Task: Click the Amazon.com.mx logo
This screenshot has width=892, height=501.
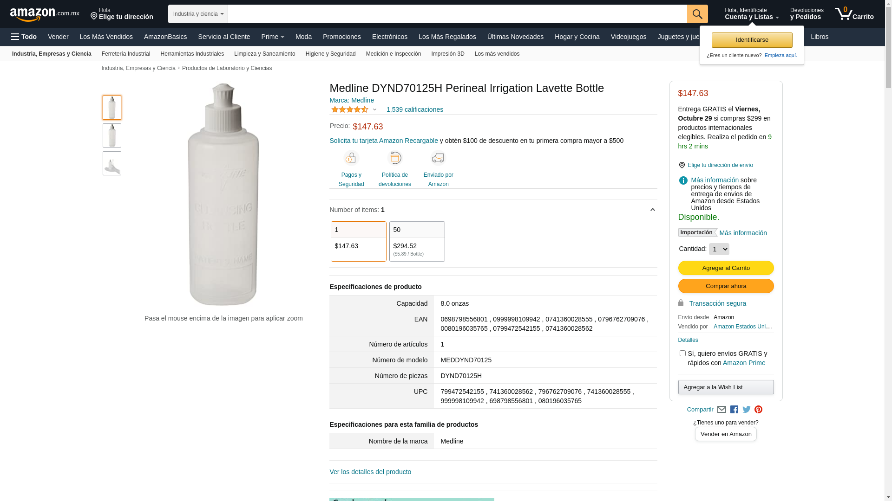Action: (45, 14)
